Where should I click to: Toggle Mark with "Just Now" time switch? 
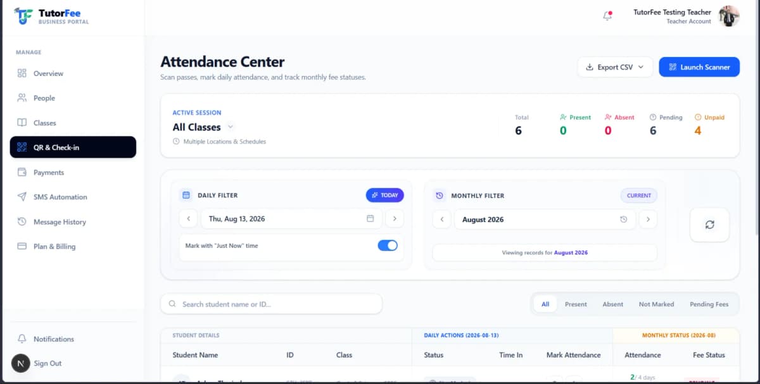[x=388, y=245]
